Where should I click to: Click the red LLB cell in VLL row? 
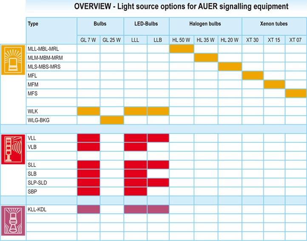pyautogui.click(x=158, y=138)
